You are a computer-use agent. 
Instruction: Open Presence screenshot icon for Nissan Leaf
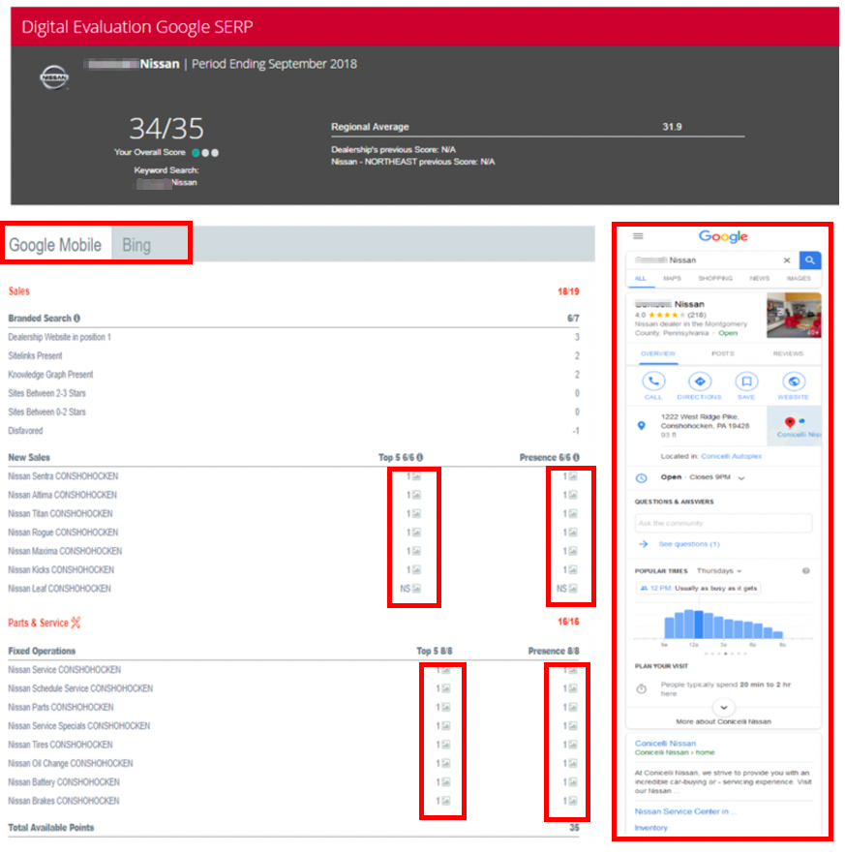pos(573,589)
